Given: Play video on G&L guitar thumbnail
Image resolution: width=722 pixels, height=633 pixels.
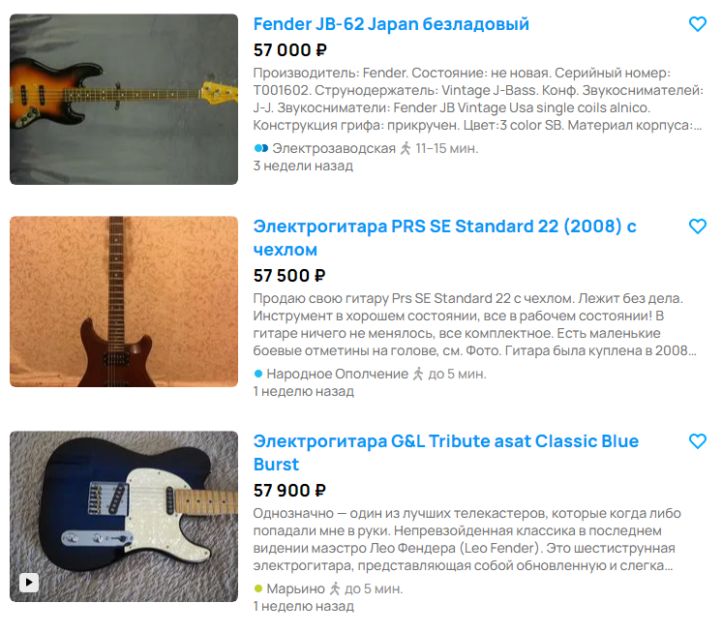Looking at the screenshot, I should 29,583.
